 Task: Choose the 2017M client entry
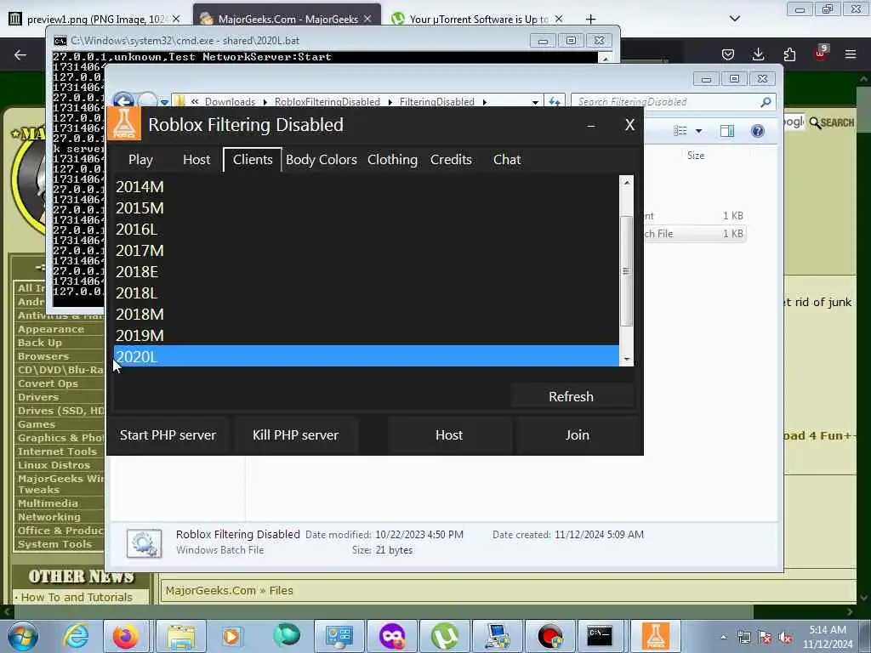point(366,251)
